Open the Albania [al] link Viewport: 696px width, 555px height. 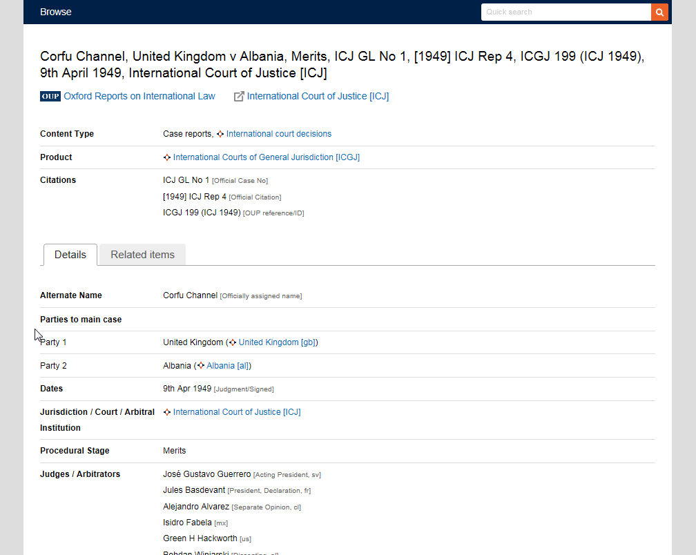point(228,366)
